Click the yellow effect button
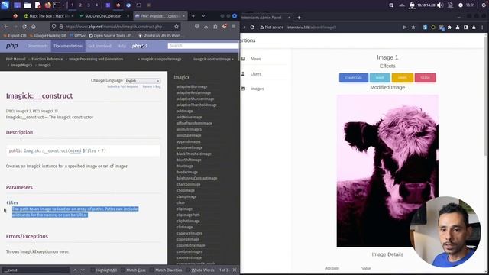 [x=403, y=78]
